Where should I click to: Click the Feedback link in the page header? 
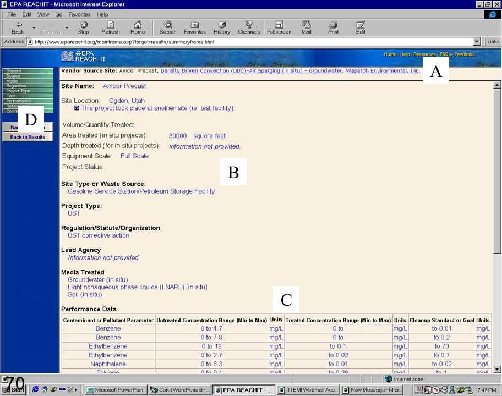465,54
